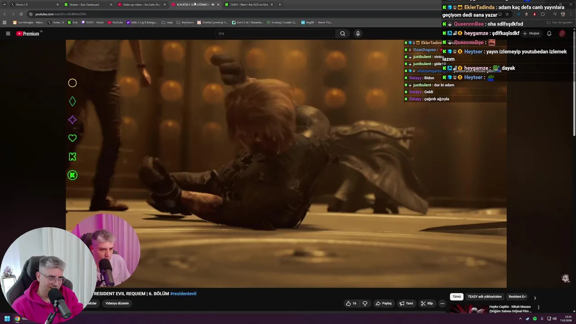Click the Tanıt promote button

pos(406,303)
